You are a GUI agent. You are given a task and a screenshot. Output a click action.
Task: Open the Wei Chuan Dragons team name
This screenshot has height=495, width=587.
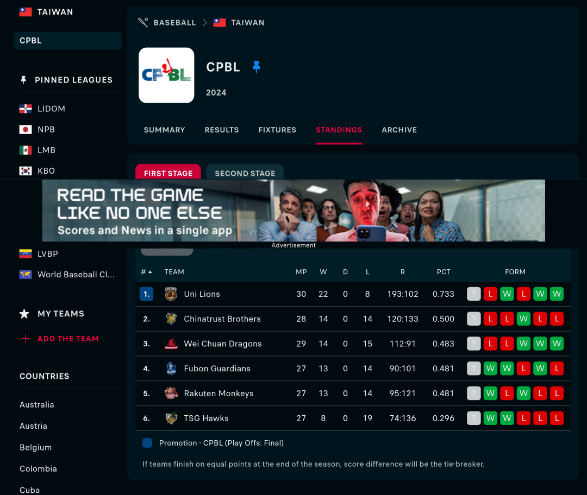[x=223, y=344]
